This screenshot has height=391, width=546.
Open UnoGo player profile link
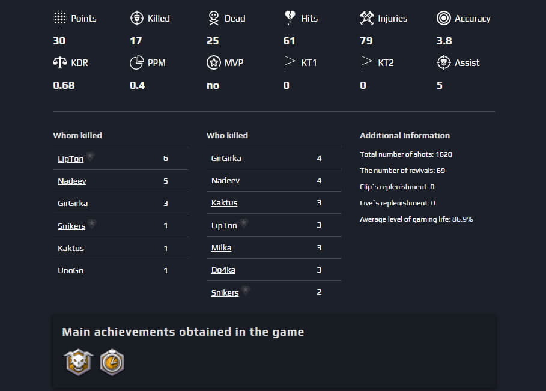(71, 270)
